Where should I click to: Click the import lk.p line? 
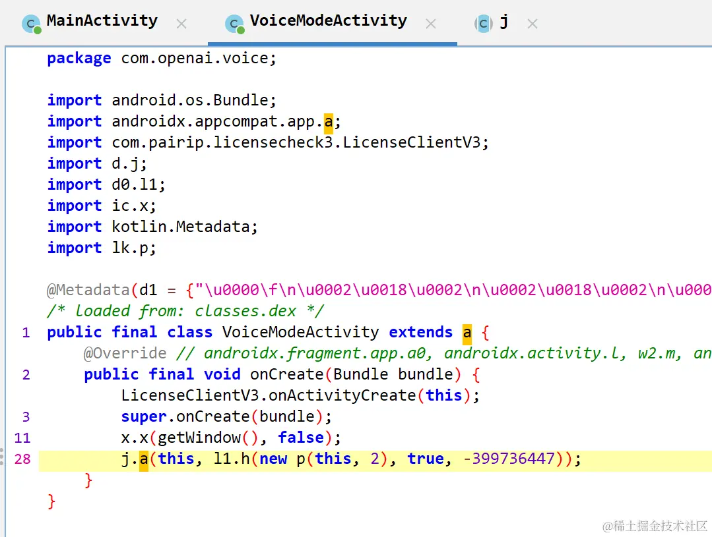(x=102, y=248)
